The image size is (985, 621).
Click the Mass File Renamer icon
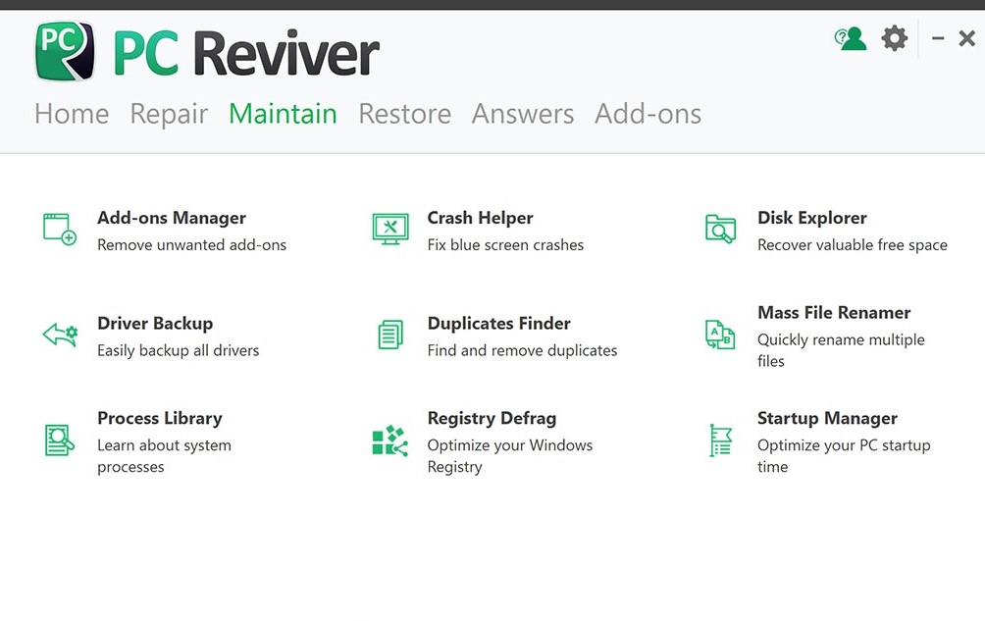click(720, 335)
